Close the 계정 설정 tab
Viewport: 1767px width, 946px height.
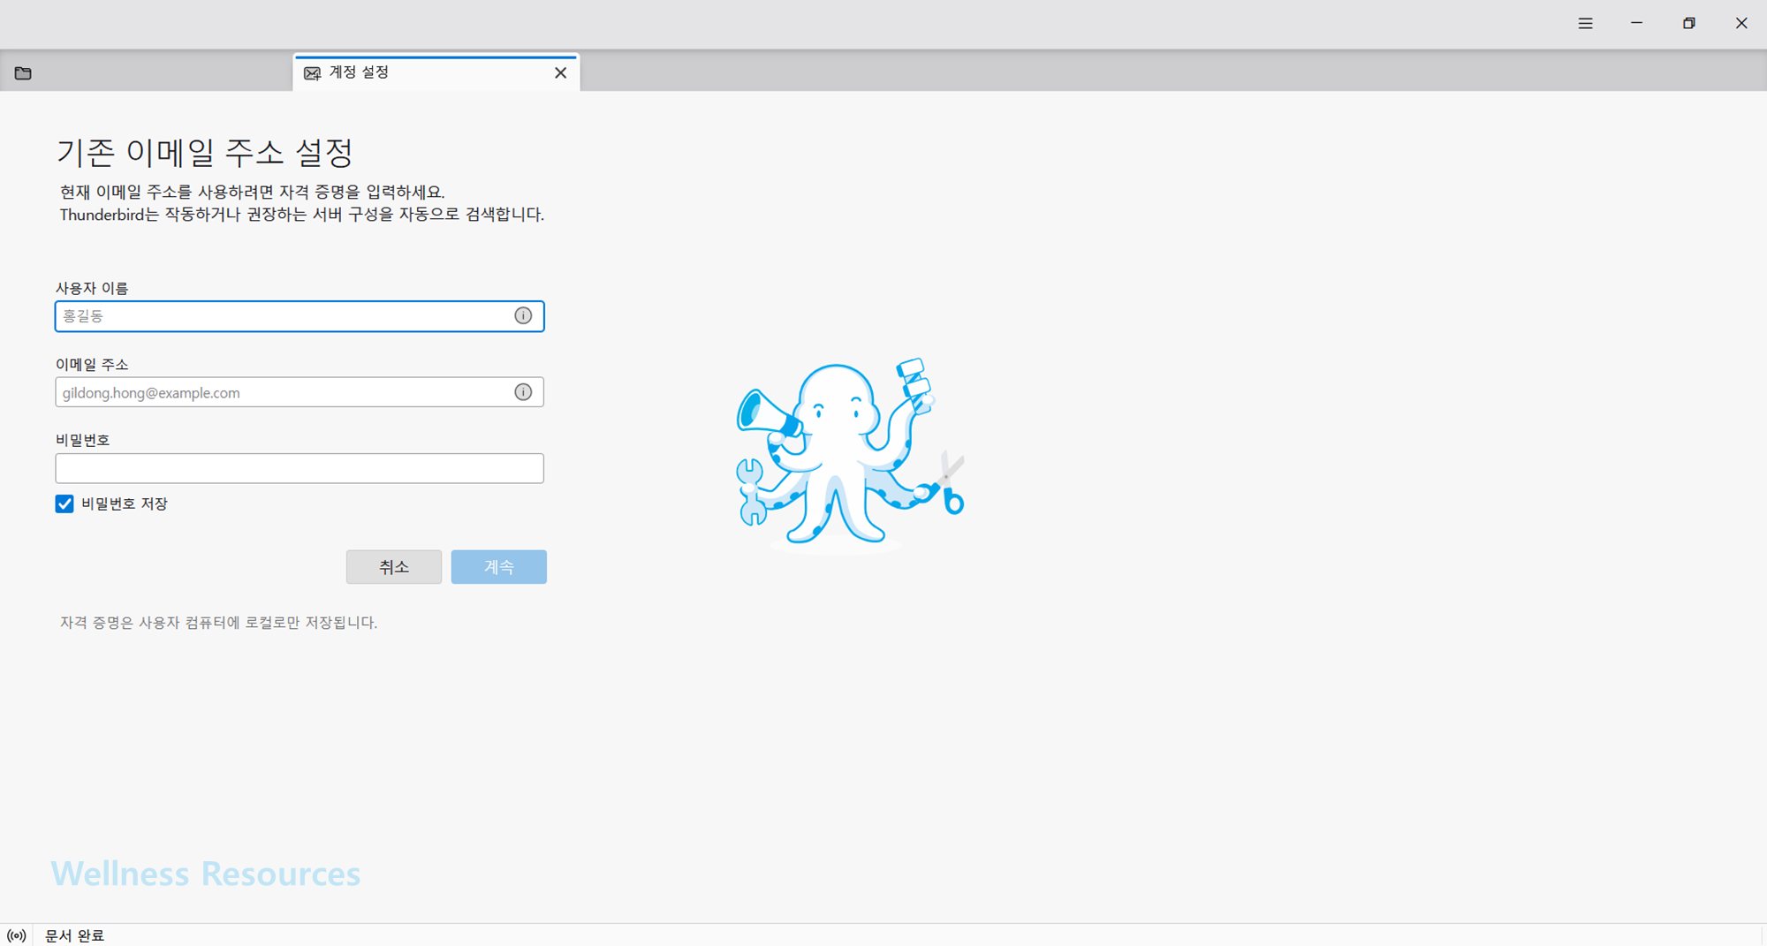pos(560,72)
